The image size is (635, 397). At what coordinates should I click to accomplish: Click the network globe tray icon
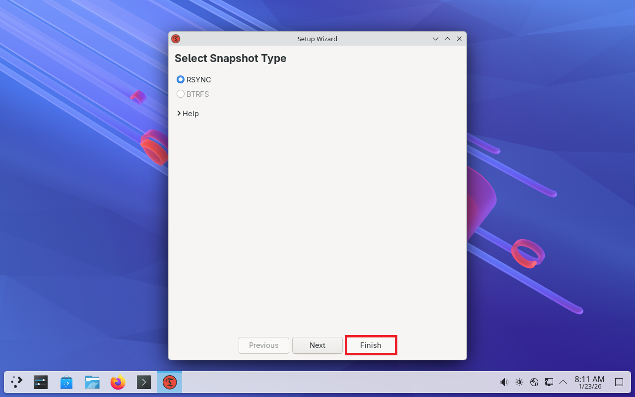(x=534, y=382)
